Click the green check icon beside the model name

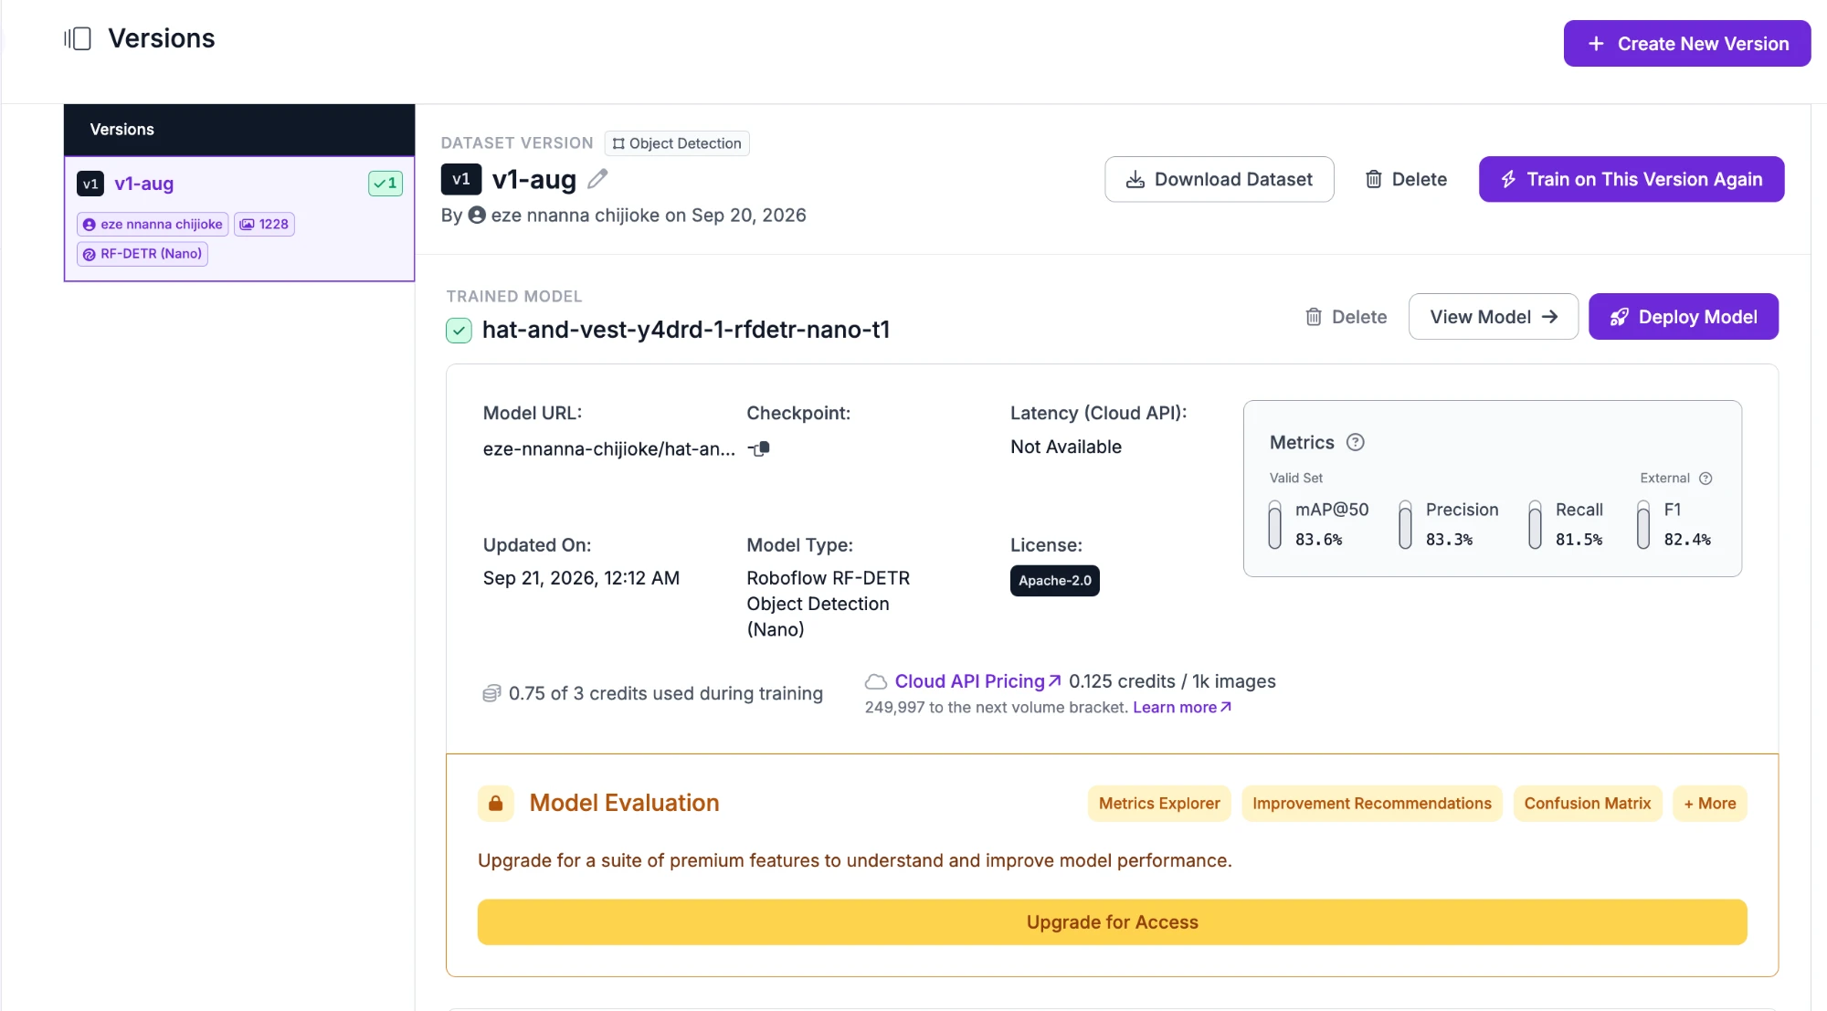click(459, 331)
